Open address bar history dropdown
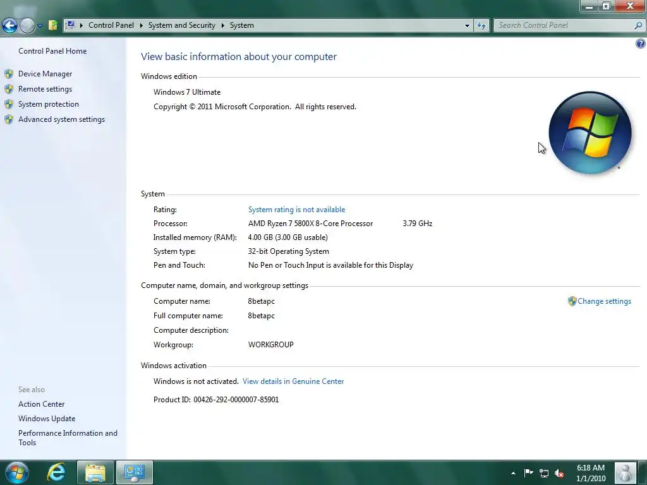 tap(467, 25)
